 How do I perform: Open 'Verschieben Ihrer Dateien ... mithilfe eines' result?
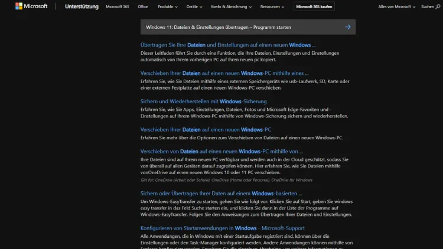coord(224,73)
